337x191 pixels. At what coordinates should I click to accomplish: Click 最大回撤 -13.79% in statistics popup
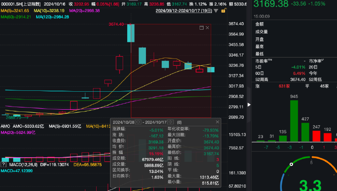[211, 136]
